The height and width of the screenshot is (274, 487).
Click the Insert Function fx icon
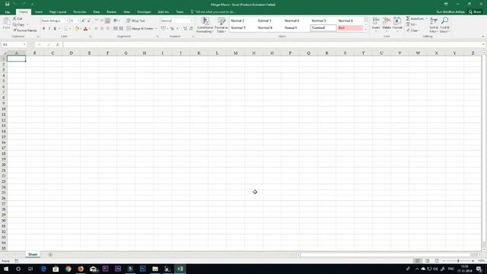point(58,45)
